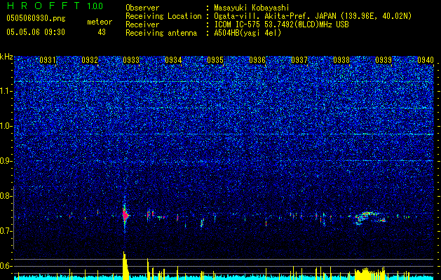441x280 pixels.
Task: Click the 1.1 kHz axis label
Action: pos(6,91)
